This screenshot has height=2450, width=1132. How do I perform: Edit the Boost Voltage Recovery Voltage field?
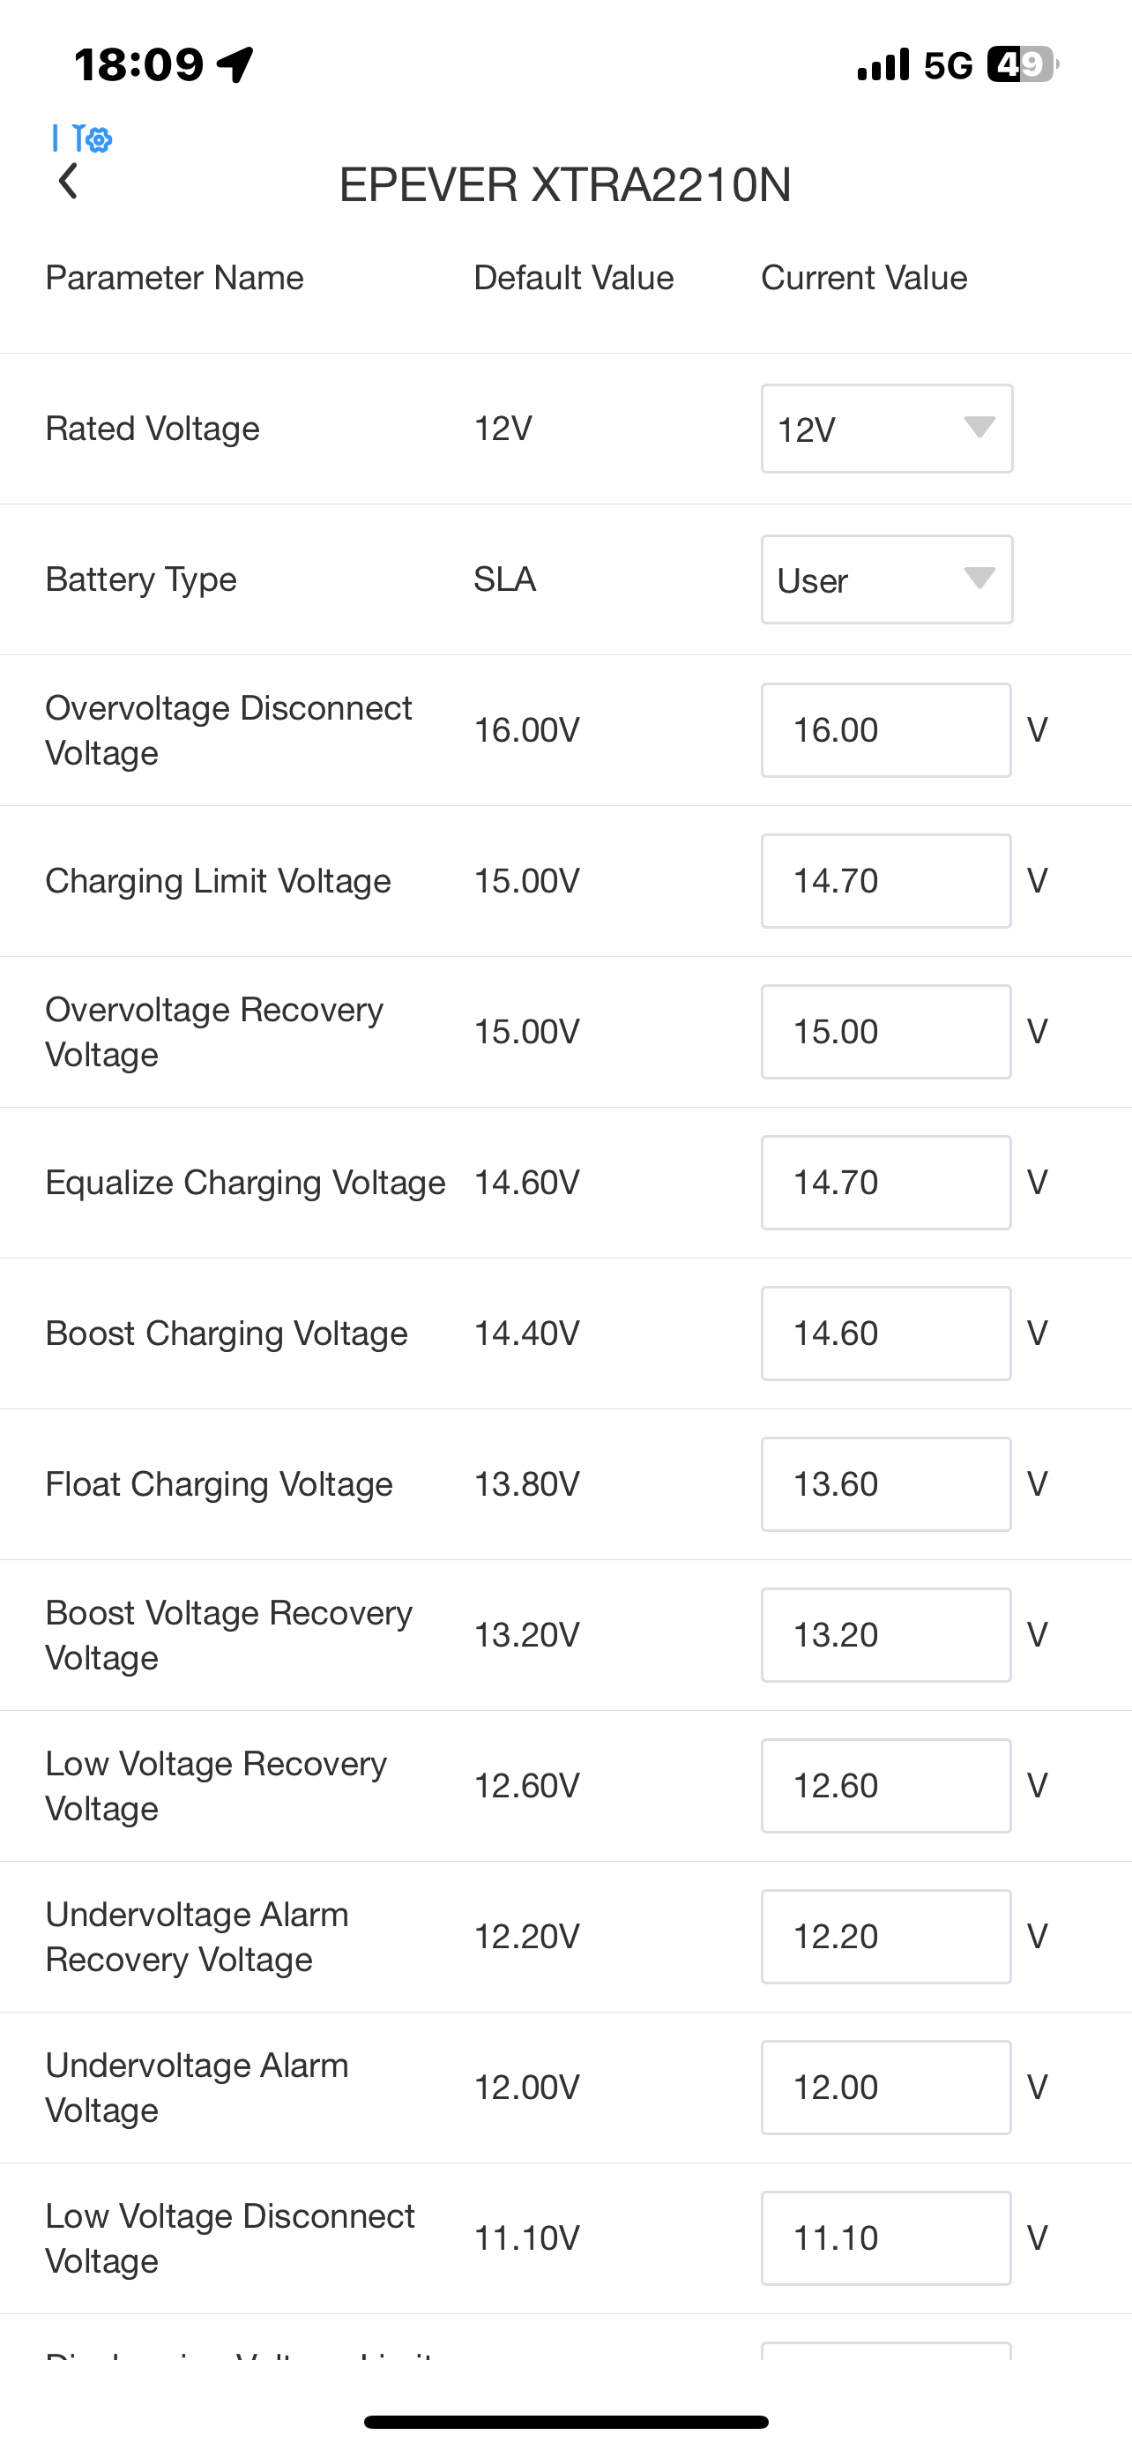coord(885,1635)
